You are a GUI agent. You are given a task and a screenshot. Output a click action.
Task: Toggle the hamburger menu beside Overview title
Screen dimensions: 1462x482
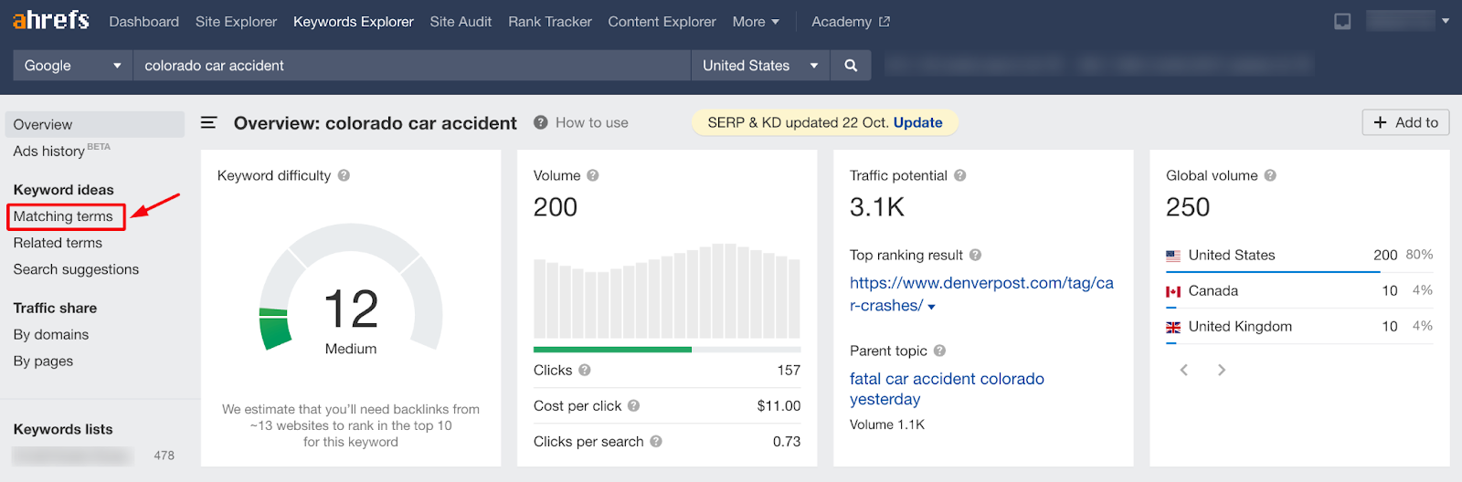208,122
